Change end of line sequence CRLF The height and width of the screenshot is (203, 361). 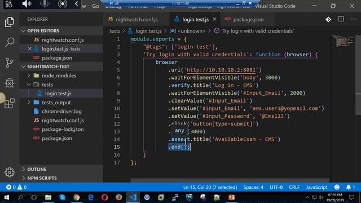click(x=294, y=187)
